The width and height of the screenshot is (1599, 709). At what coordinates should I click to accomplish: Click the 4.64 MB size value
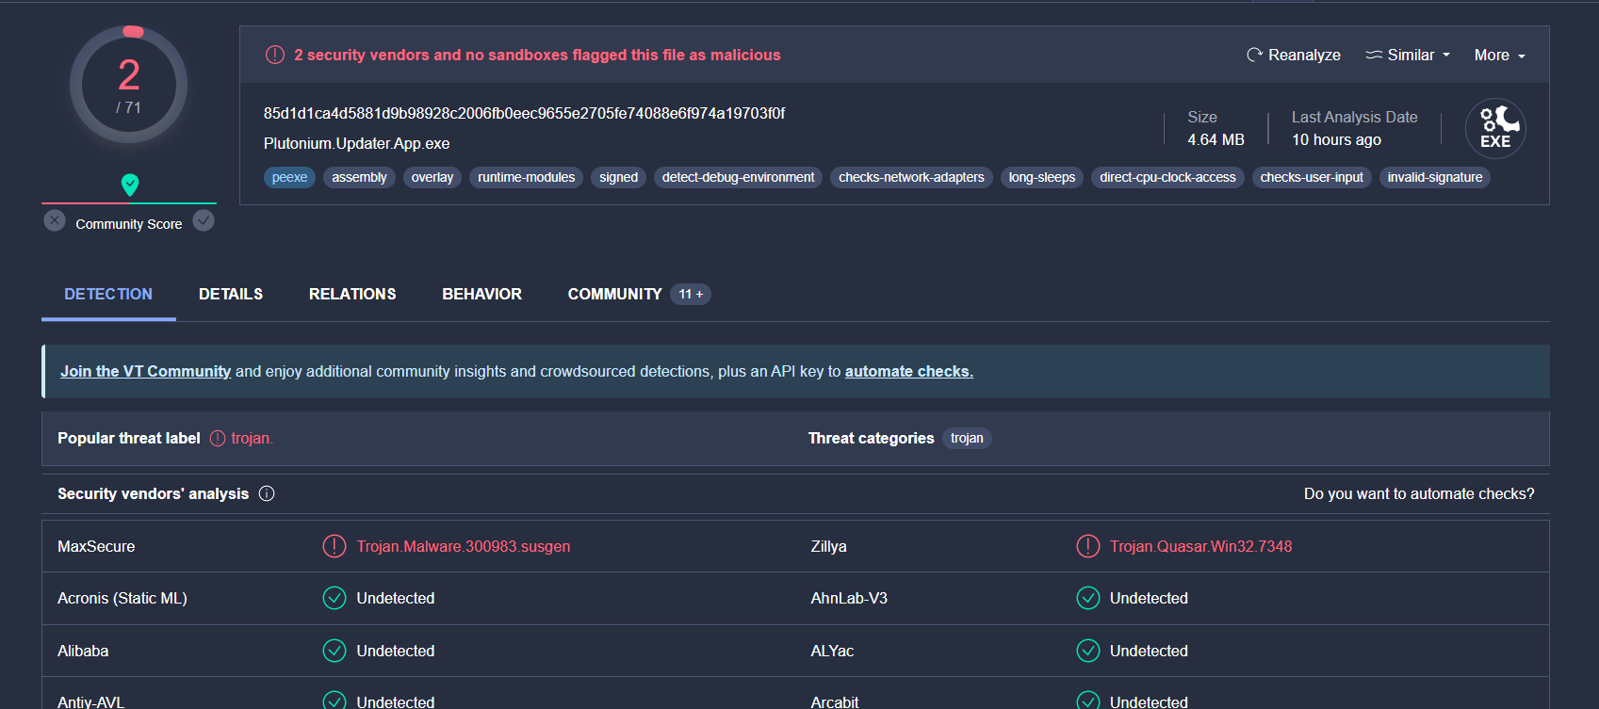pyautogui.click(x=1216, y=139)
